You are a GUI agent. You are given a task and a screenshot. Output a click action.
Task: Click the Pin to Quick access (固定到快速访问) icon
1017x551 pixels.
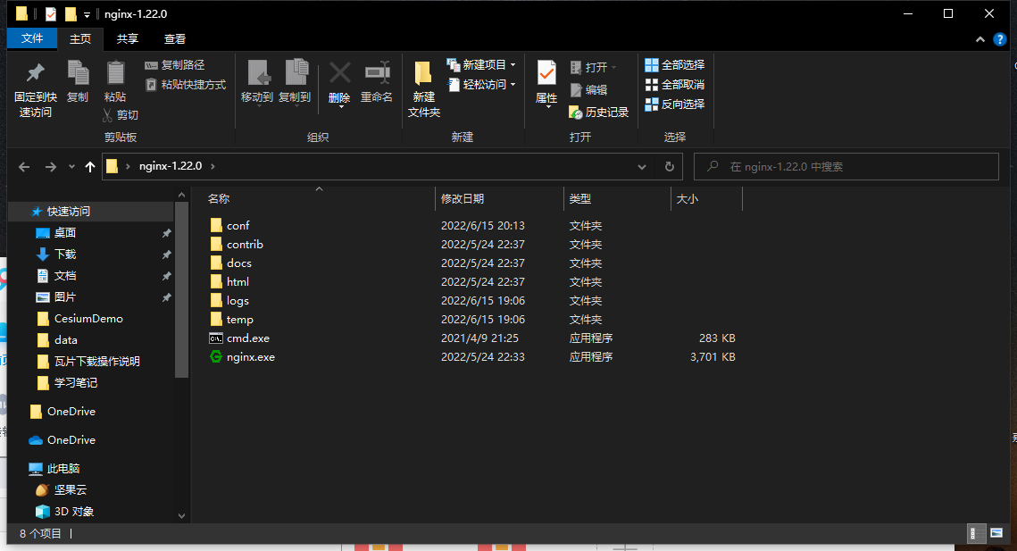click(x=35, y=72)
